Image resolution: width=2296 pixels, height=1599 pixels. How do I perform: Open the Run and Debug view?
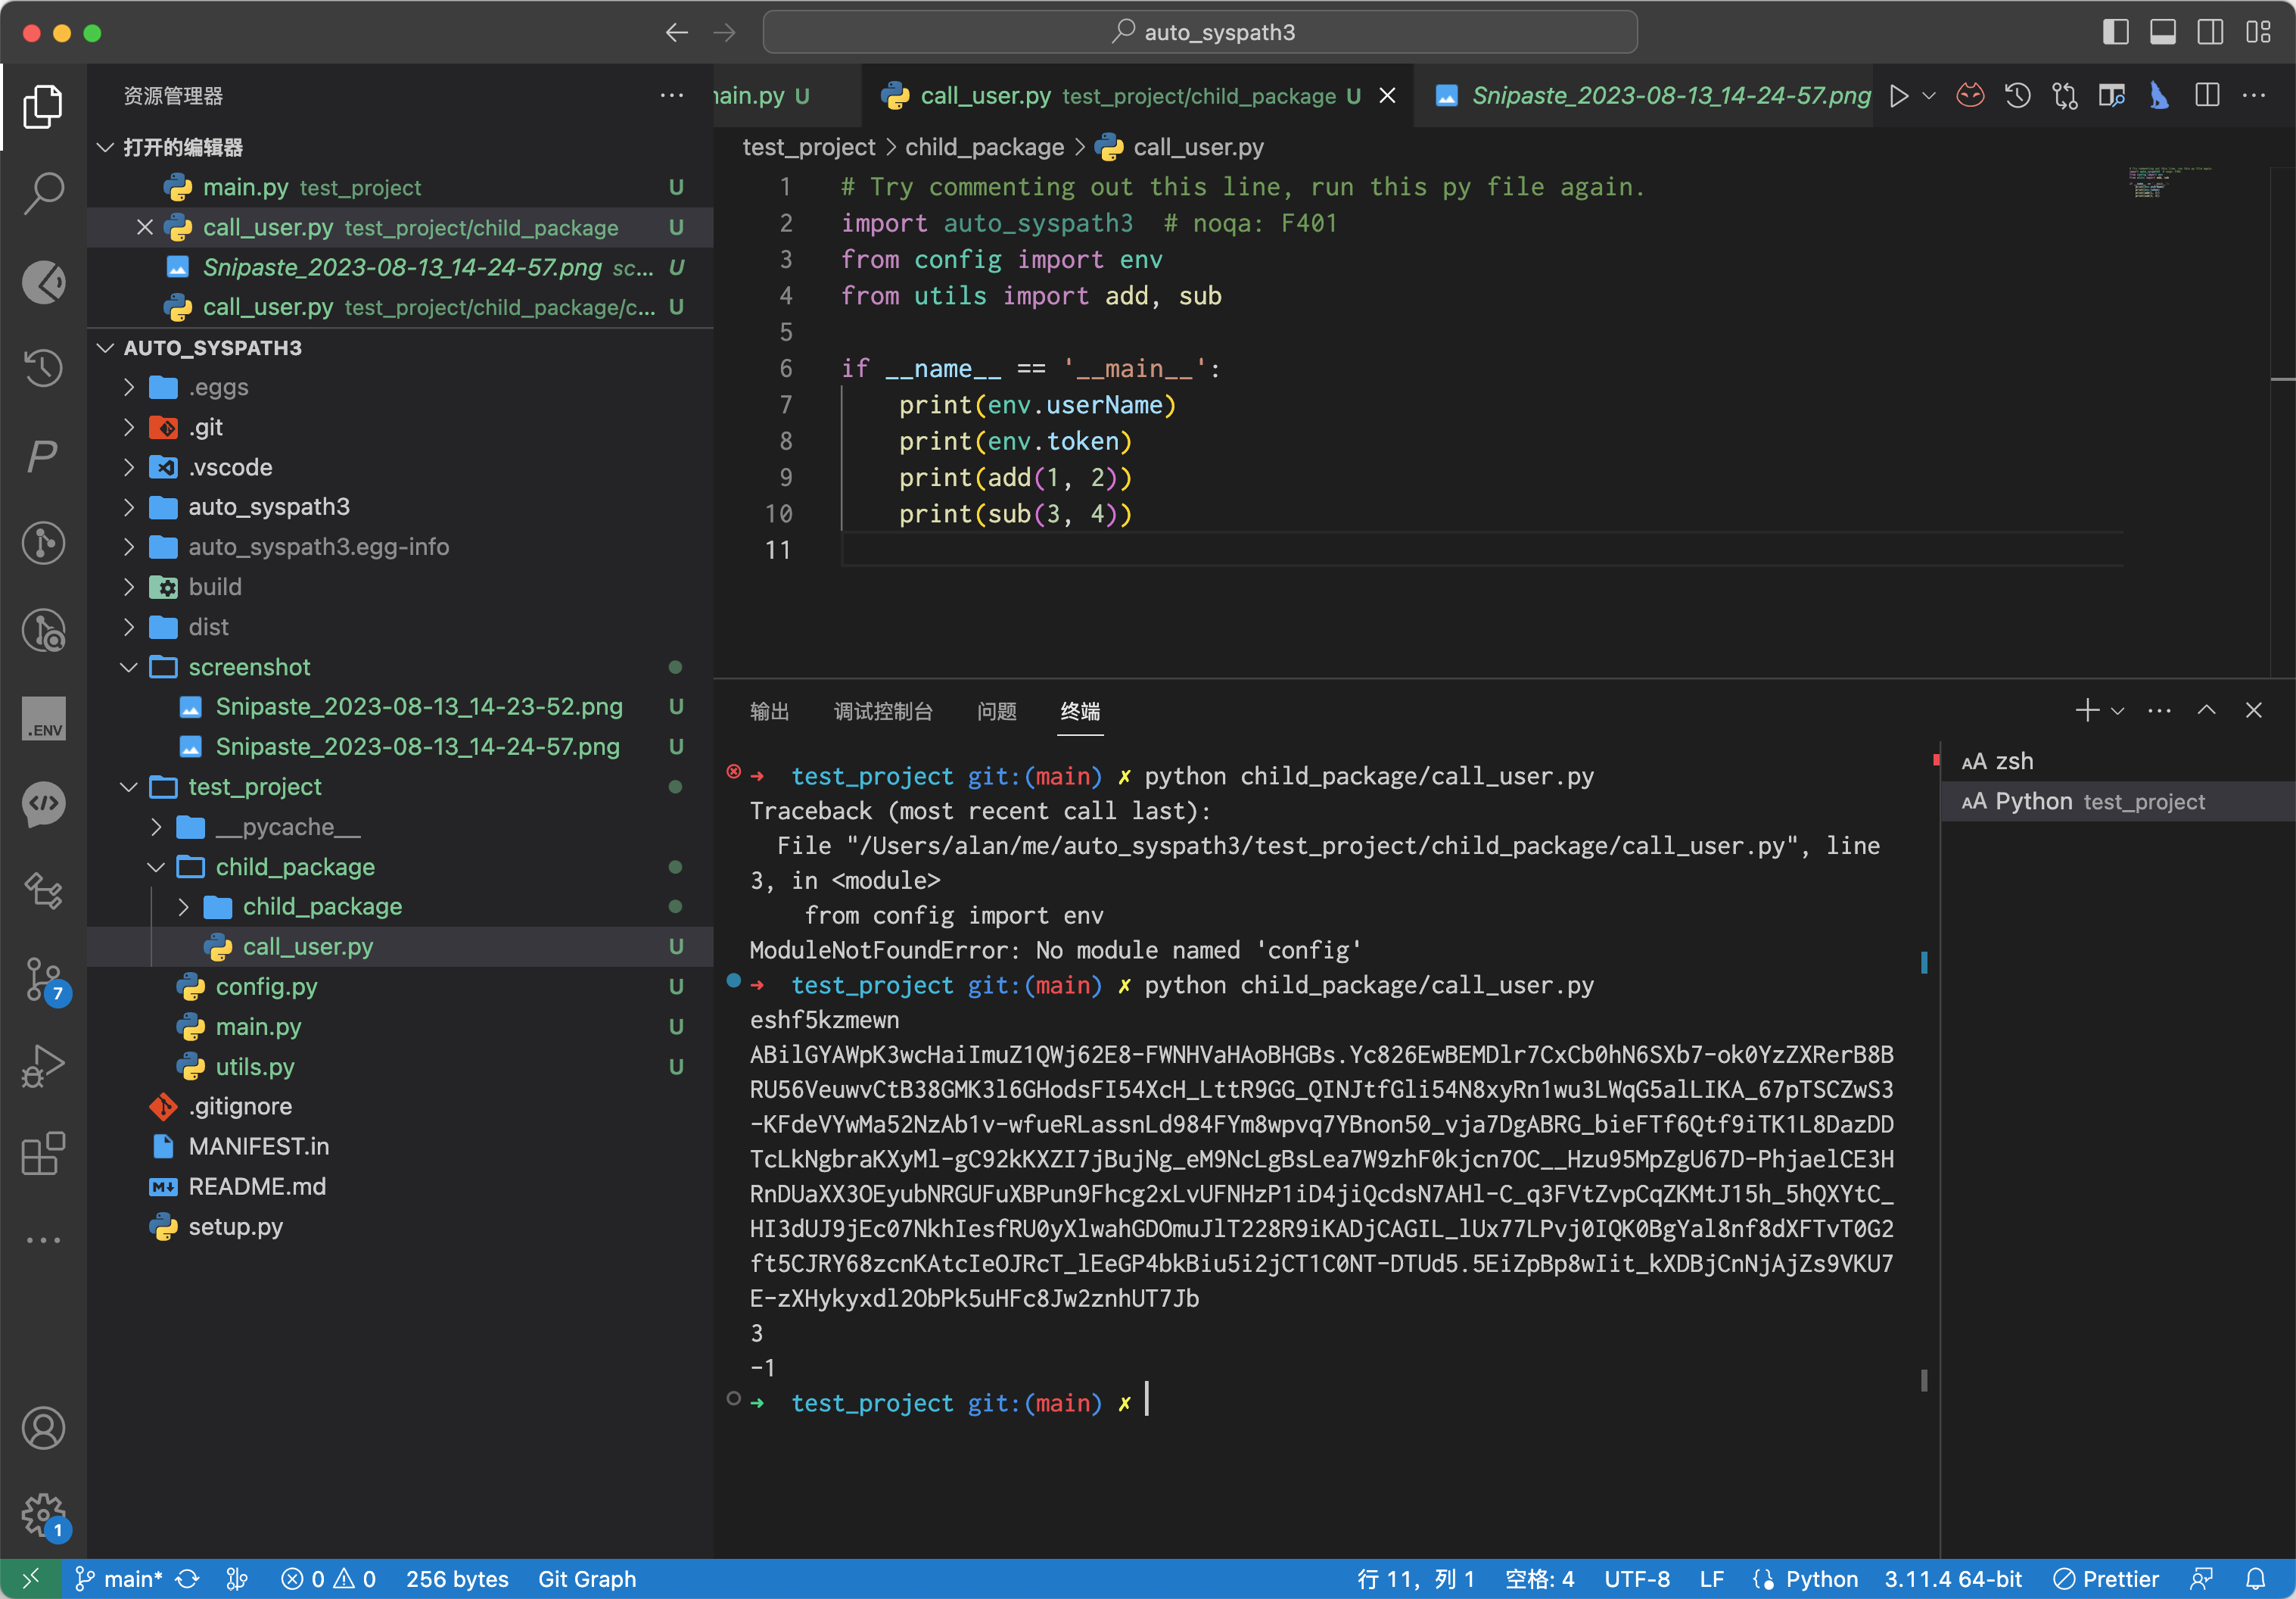point(43,1064)
